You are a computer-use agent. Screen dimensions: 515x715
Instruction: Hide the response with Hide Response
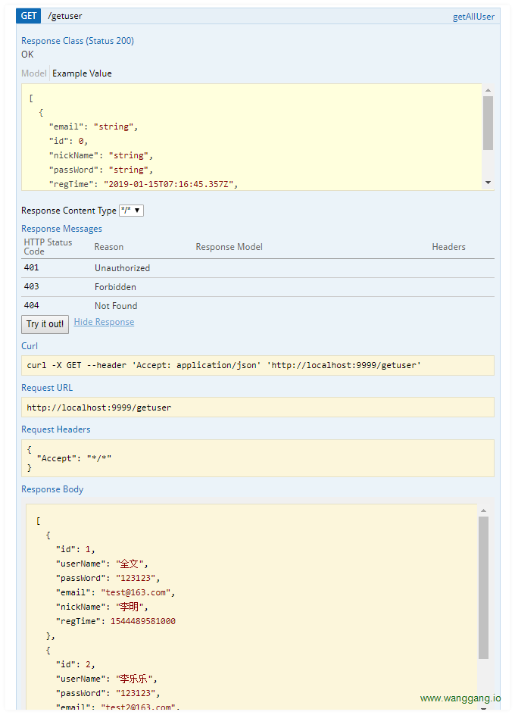[x=104, y=321]
